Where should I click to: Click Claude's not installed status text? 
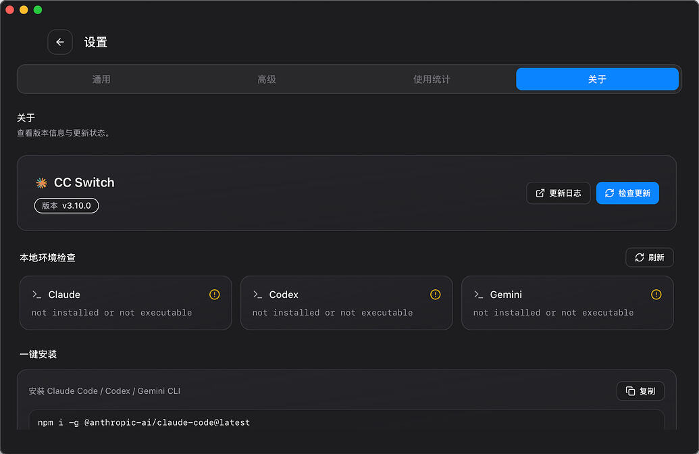coord(111,313)
